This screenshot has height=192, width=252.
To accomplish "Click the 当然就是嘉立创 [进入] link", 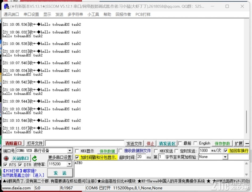I will pyautogui.click(x=23, y=175).
